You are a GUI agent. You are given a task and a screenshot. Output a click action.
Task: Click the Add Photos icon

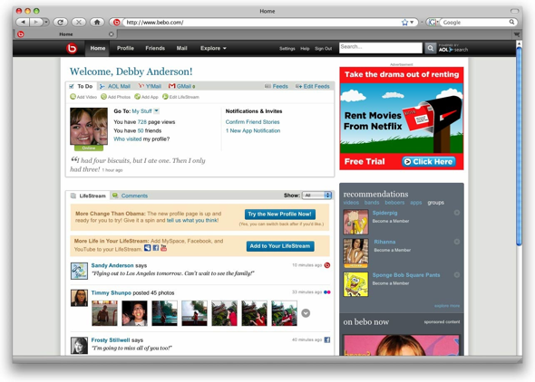point(103,97)
